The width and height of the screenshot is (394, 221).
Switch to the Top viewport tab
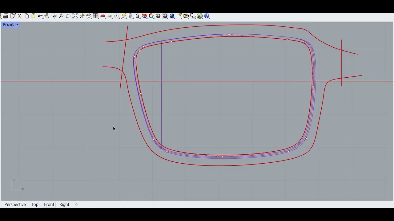pos(35,204)
